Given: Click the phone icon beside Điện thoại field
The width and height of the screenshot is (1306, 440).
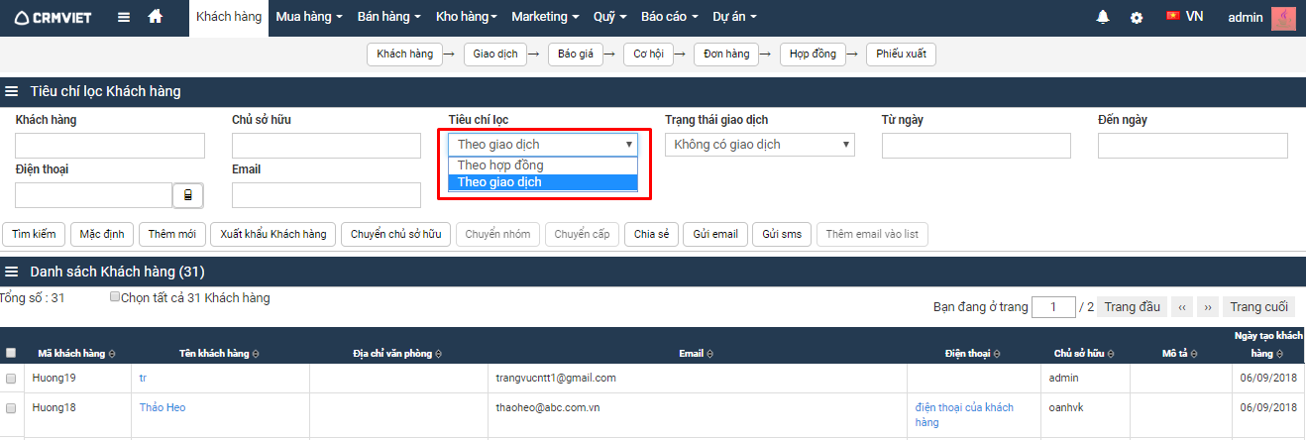Looking at the screenshot, I should point(188,195).
